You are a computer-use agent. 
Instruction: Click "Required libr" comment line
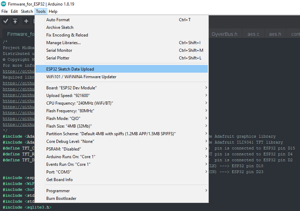[x=18, y=77]
